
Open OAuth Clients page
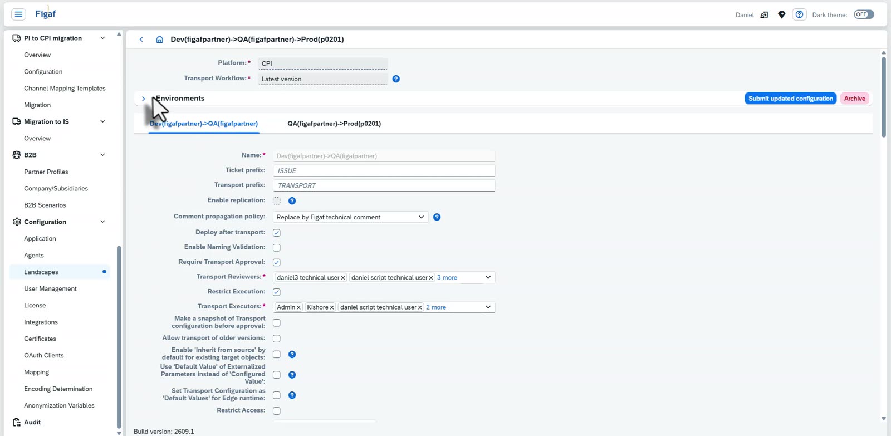[44, 355]
